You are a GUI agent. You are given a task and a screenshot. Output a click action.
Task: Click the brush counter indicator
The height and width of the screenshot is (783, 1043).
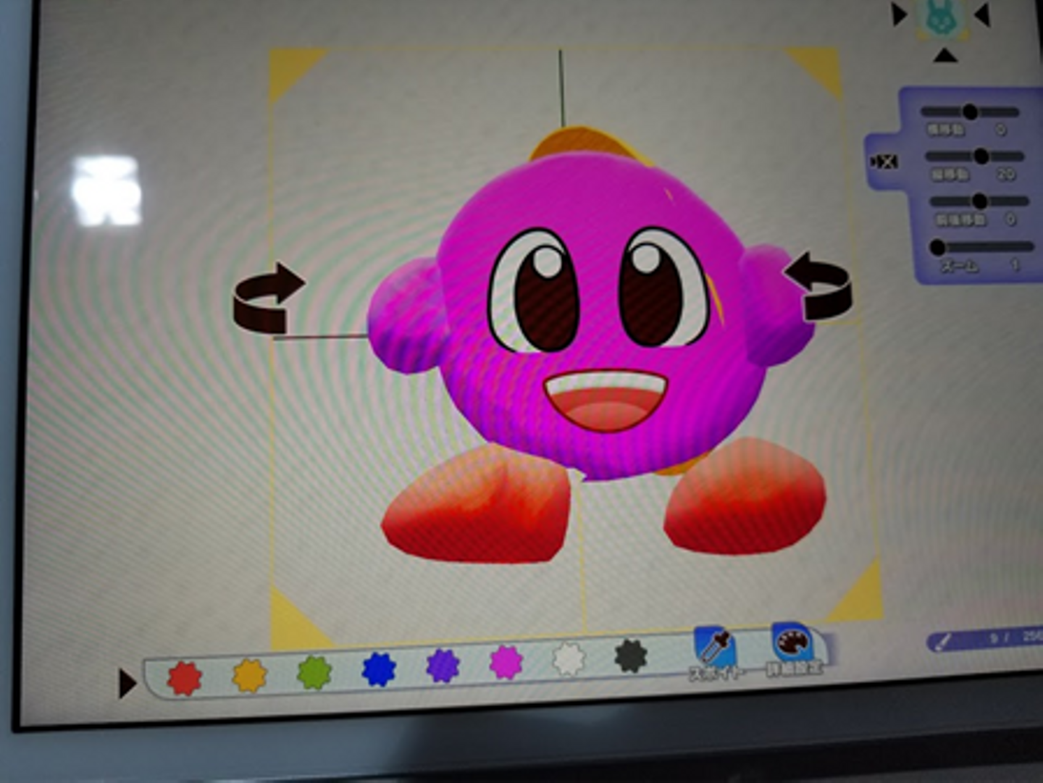(x=985, y=639)
